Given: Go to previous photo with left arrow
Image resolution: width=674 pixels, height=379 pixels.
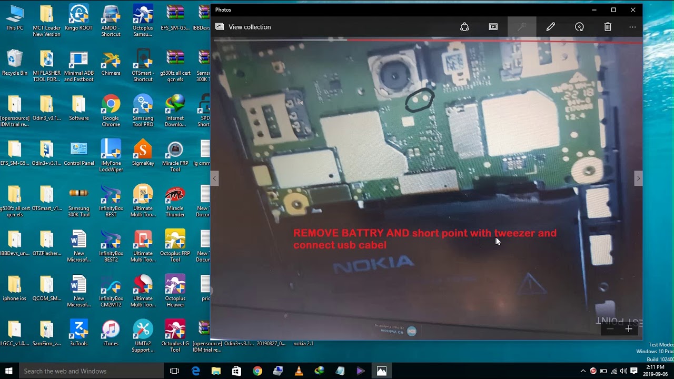Looking at the screenshot, I should click(x=214, y=178).
